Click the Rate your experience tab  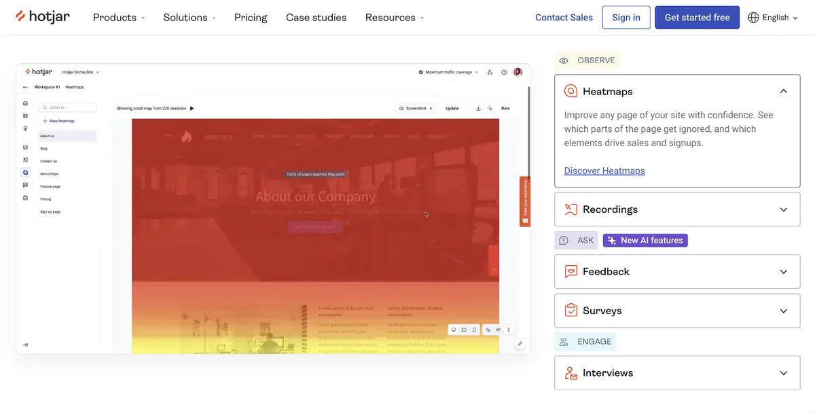[x=525, y=201]
